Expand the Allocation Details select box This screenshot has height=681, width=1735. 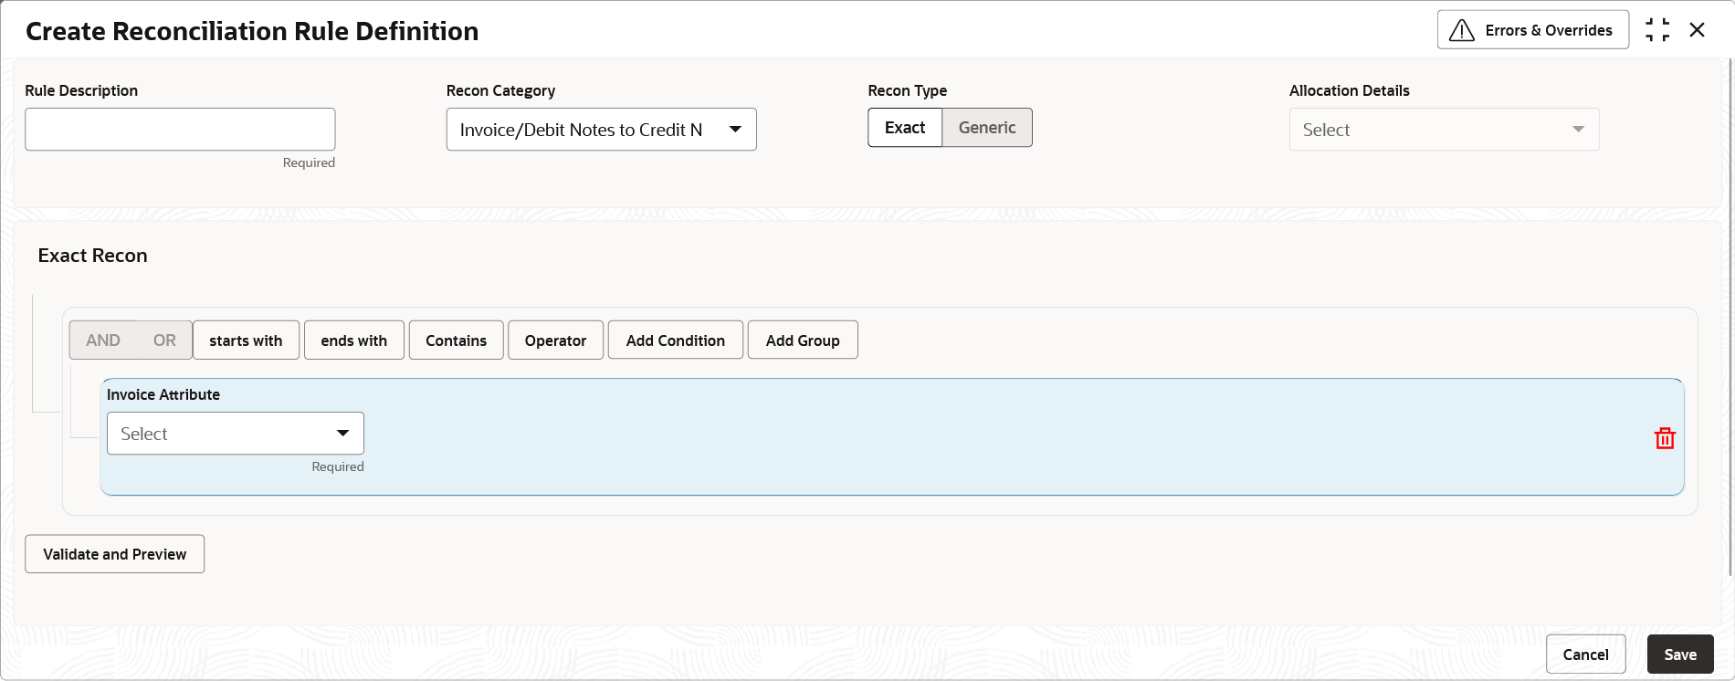click(x=1445, y=130)
